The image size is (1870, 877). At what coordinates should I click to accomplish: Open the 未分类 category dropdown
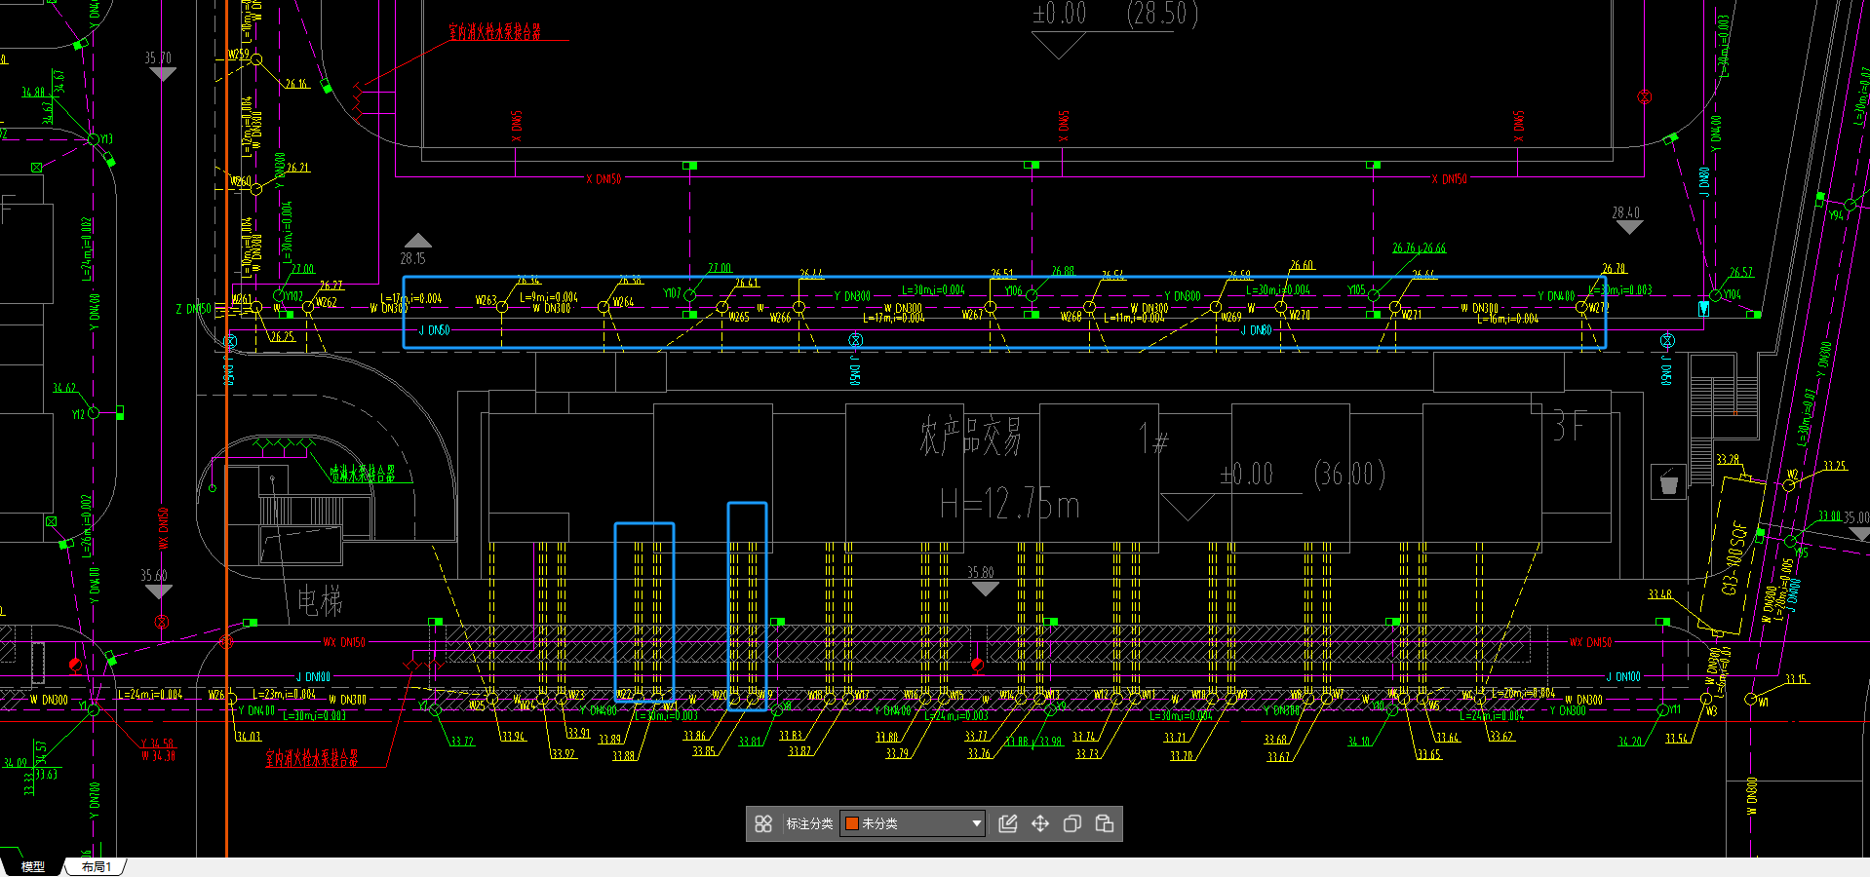point(913,823)
